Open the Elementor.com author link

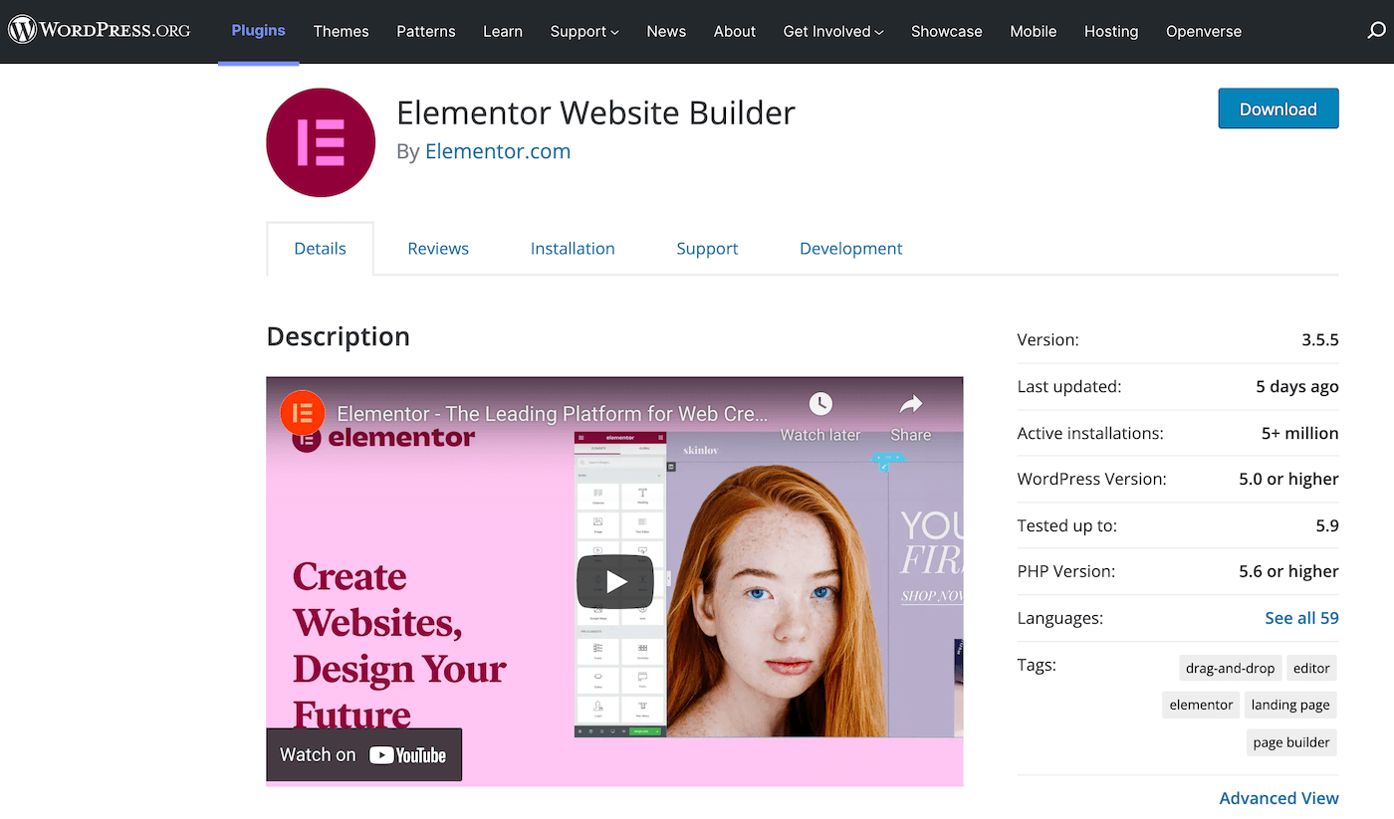[498, 151]
